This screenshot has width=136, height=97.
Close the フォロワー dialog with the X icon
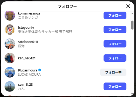pos(128,6)
